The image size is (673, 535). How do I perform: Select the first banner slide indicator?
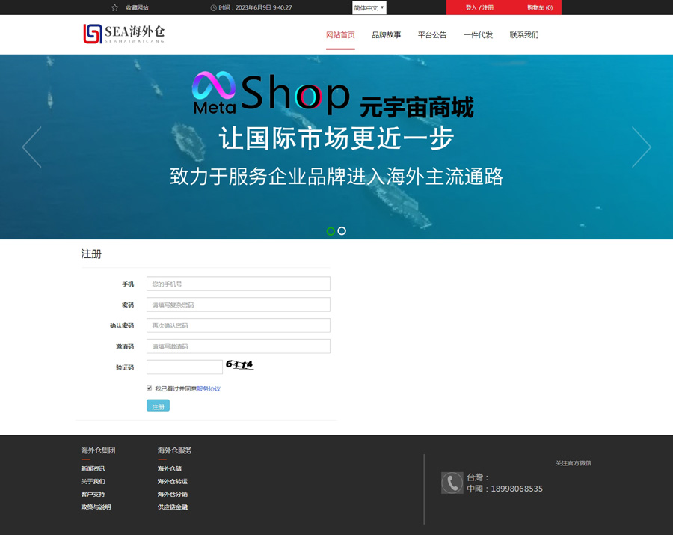click(331, 231)
